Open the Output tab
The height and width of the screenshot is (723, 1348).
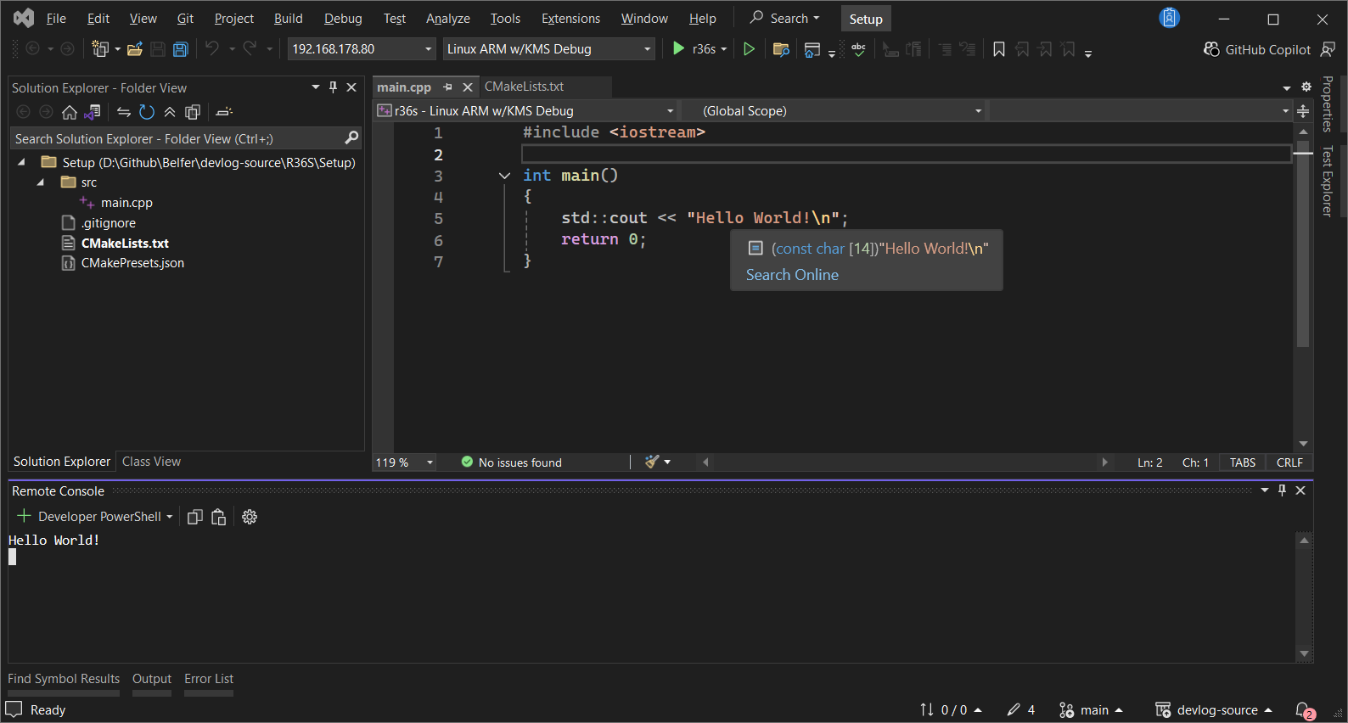(x=152, y=679)
